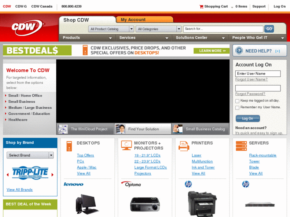This screenshot has height=217, width=290.
Task: Open sign up link under Need an account
Action: (259, 133)
